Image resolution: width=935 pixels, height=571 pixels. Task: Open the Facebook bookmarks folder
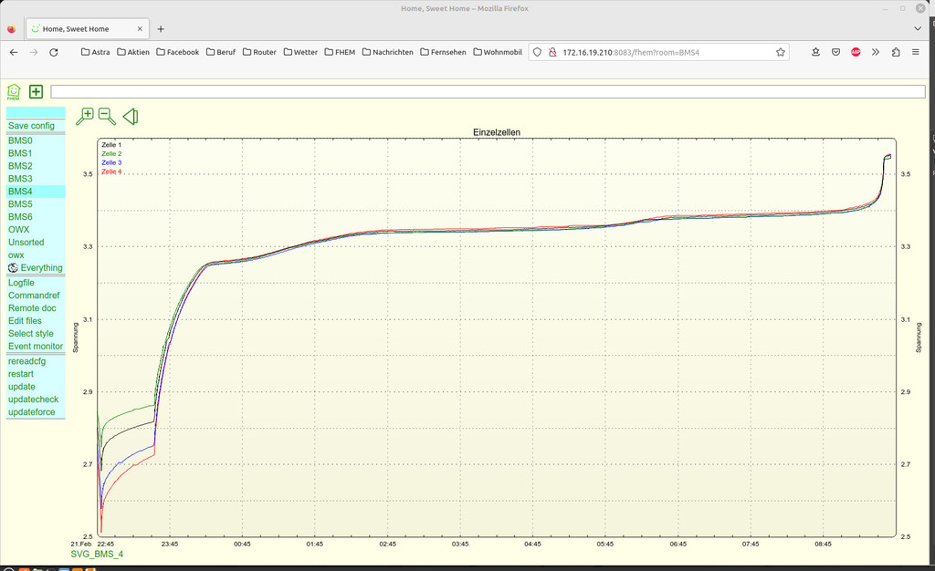pyautogui.click(x=178, y=52)
